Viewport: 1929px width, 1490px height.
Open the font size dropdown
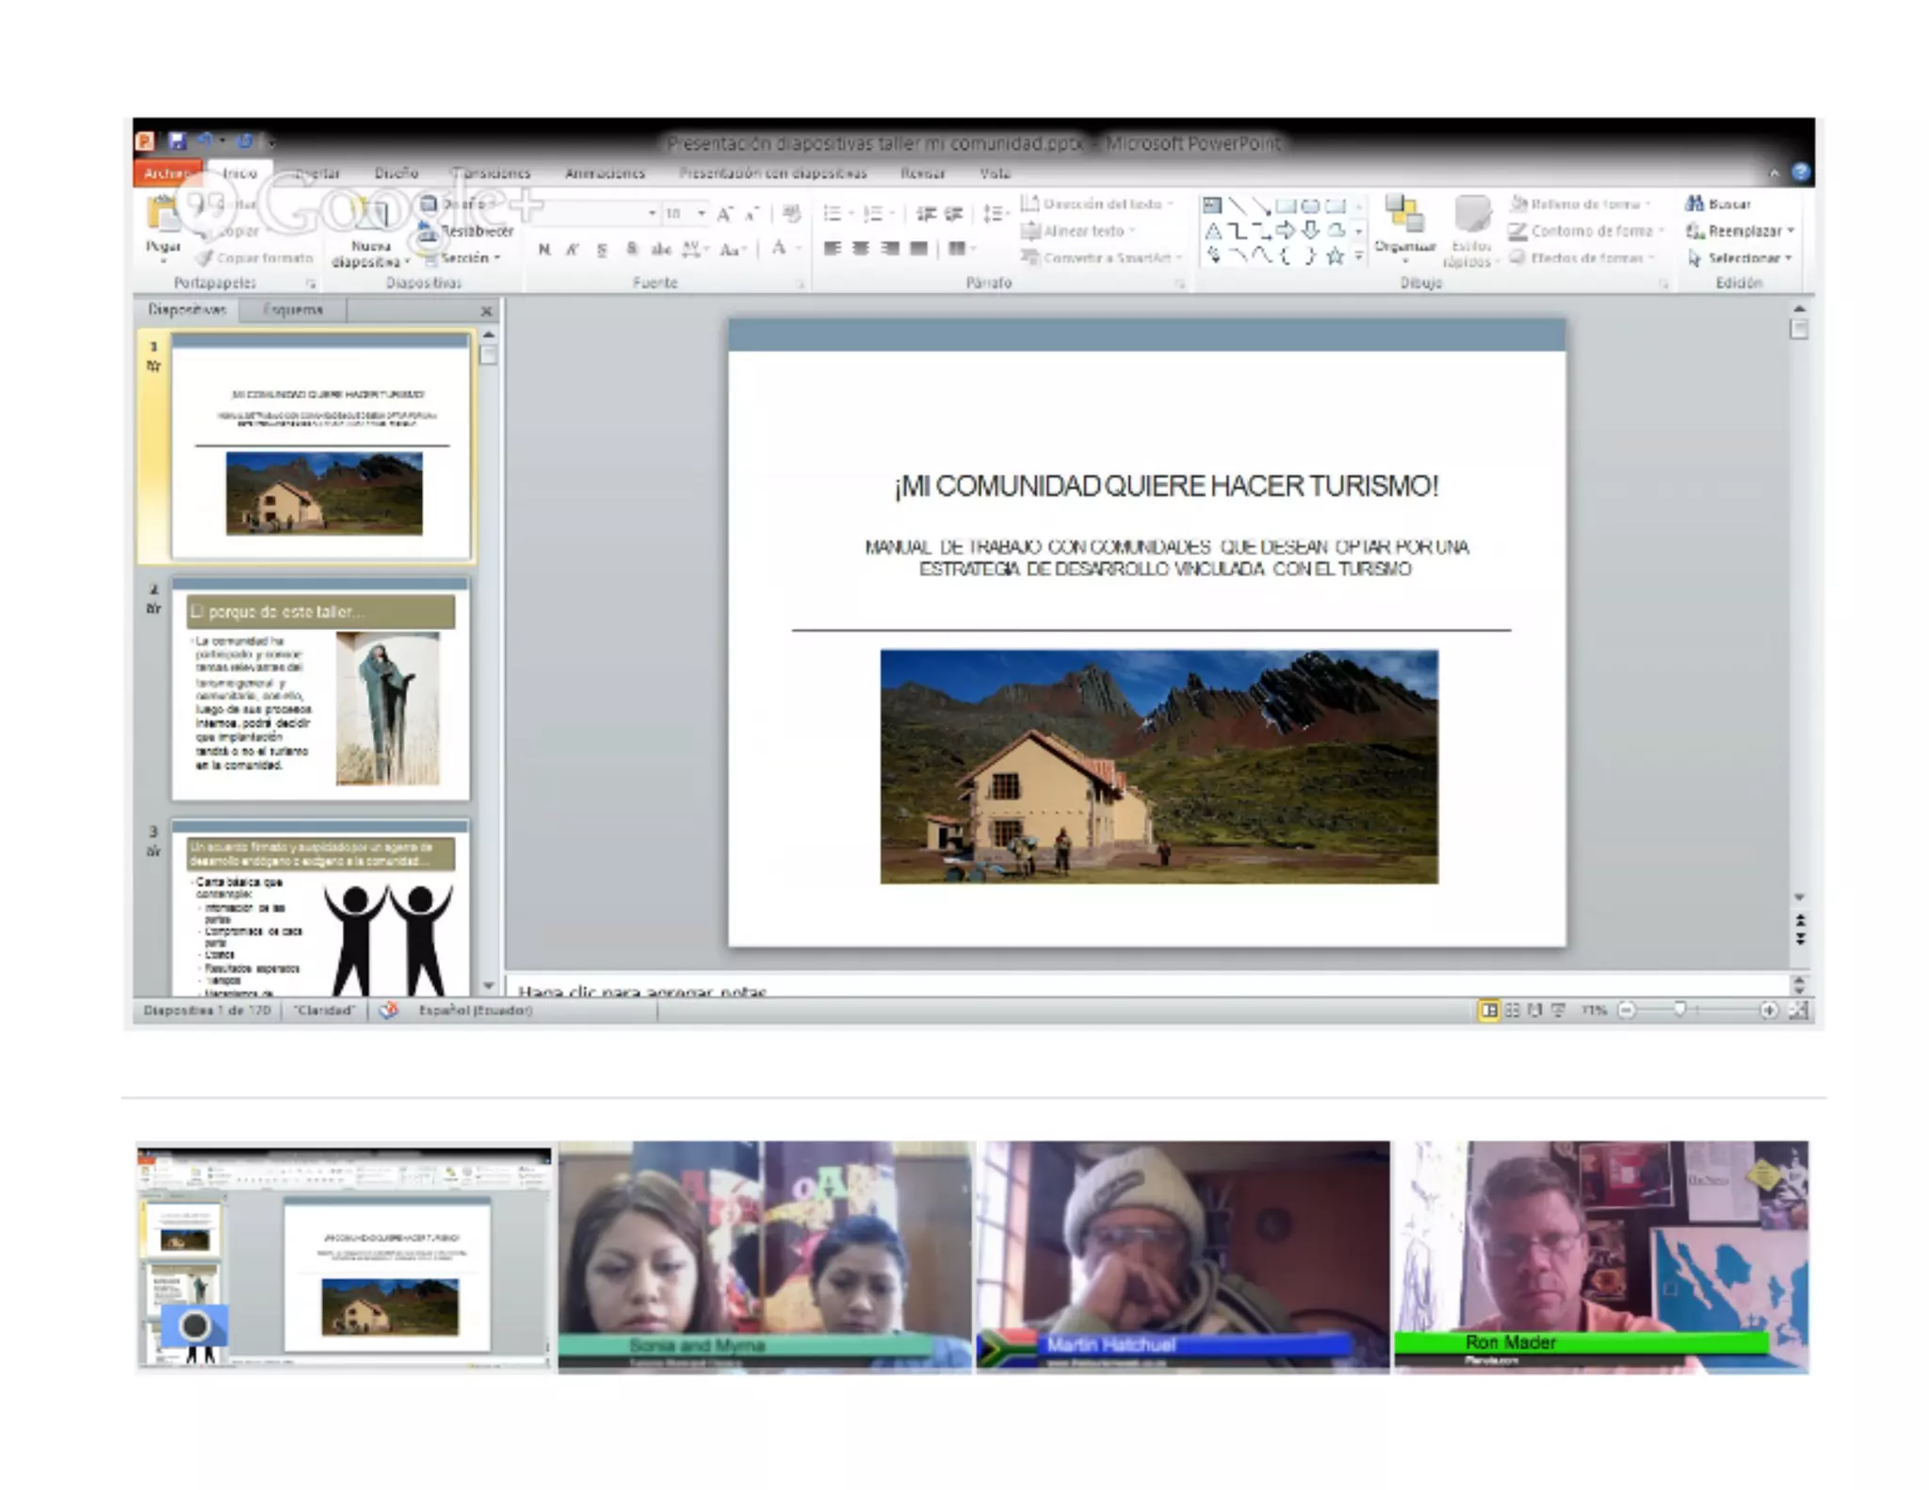click(701, 214)
